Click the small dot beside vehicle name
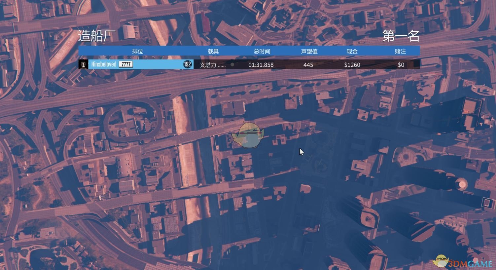The image size is (496, 270). pos(232,65)
